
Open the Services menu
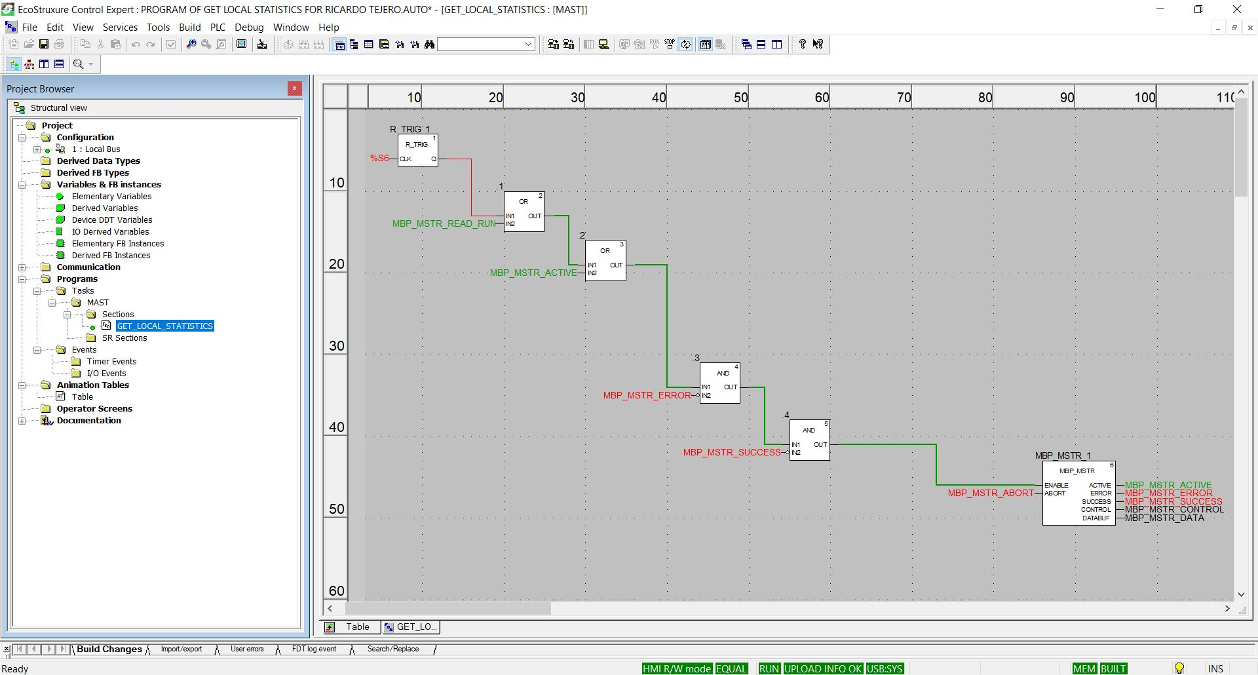[x=120, y=28]
